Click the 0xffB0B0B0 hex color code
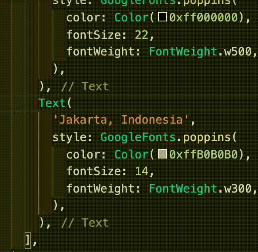Image resolution: width=258 pixels, height=252 pixels. point(204,155)
